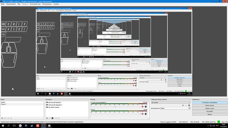
Task: Toggle lock icon of second source
Action: click(x=49, y=105)
